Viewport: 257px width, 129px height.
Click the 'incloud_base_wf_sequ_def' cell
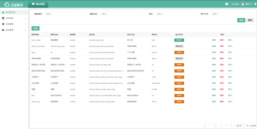[100, 65]
